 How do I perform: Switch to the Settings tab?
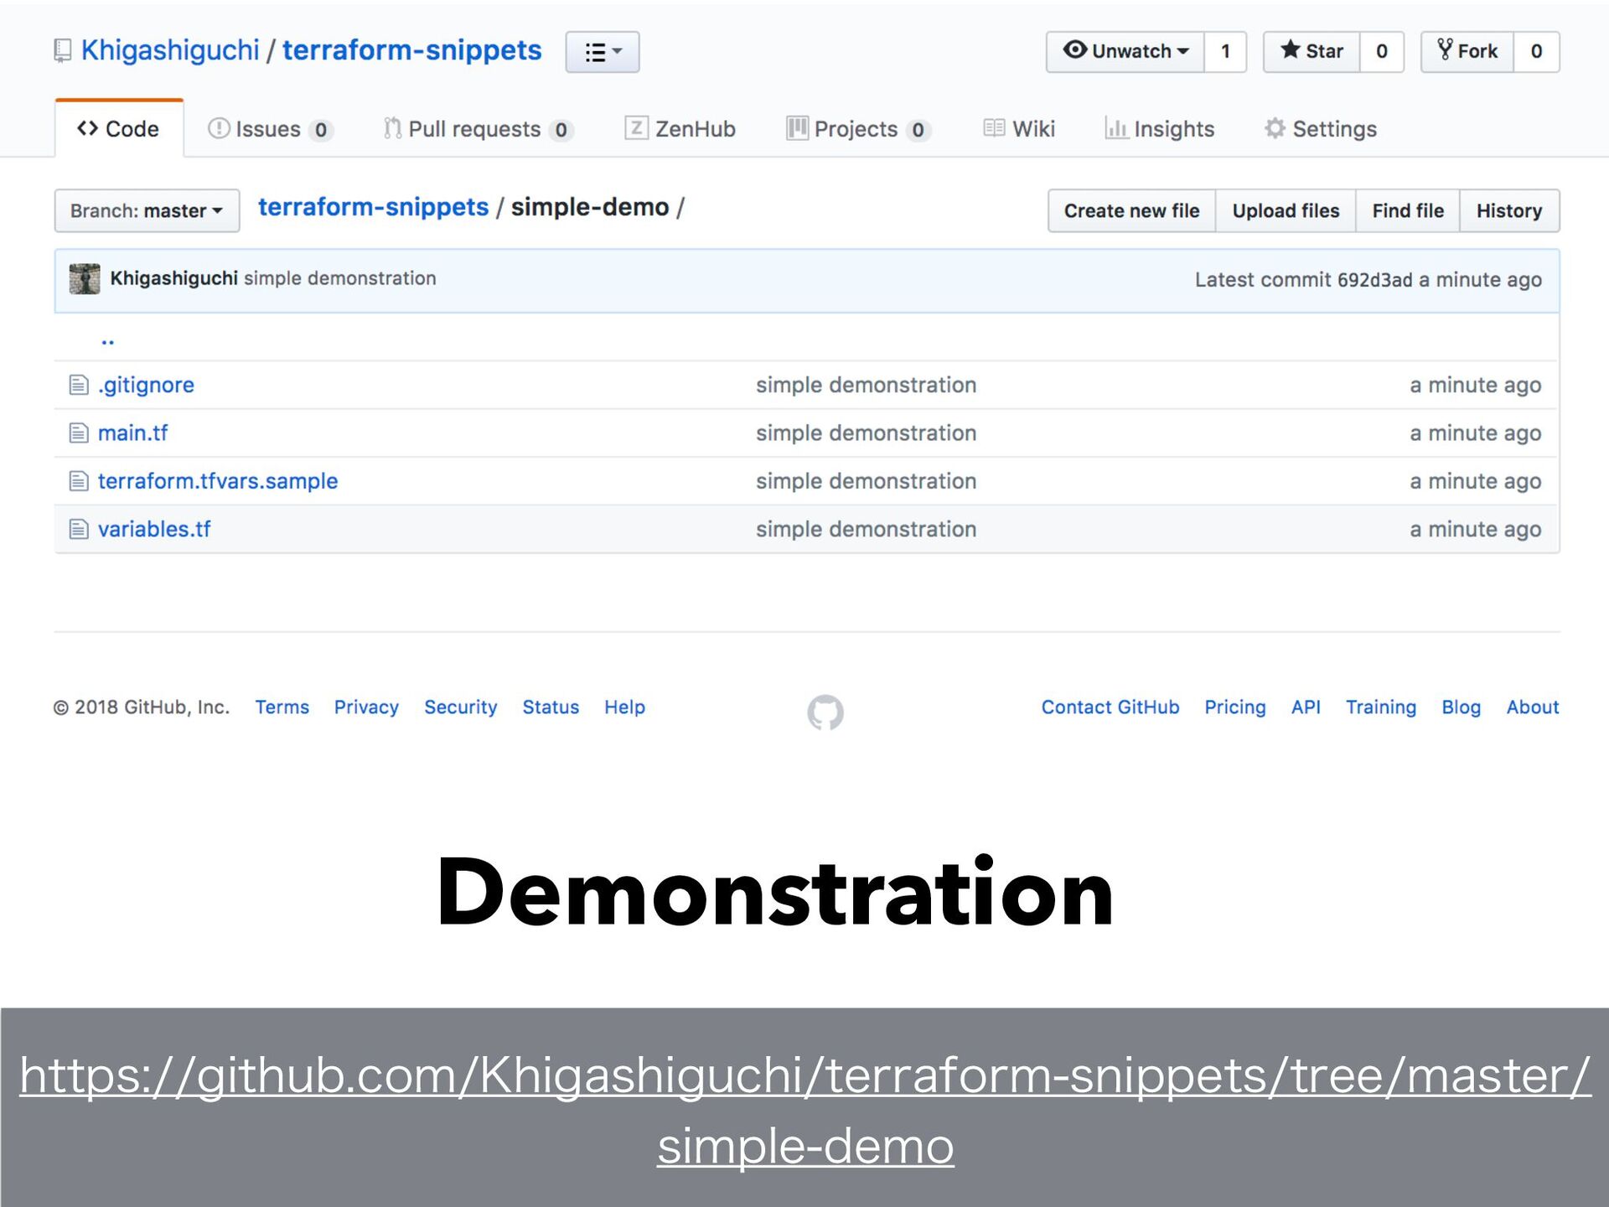[1321, 129]
